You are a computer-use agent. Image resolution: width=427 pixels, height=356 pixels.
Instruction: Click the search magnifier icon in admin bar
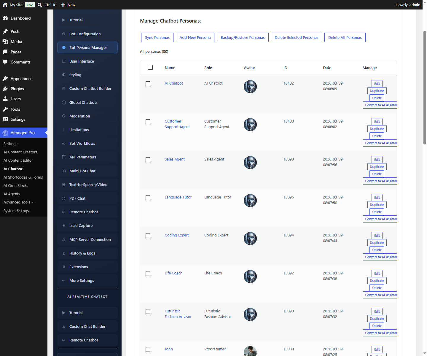coord(40,5)
